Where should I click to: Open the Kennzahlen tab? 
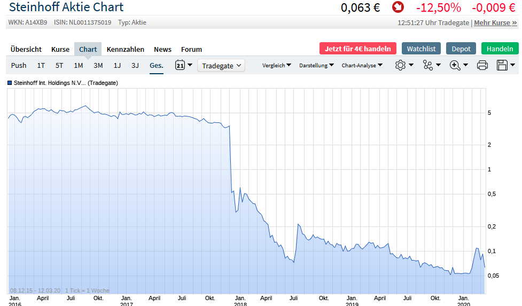pyautogui.click(x=125, y=49)
